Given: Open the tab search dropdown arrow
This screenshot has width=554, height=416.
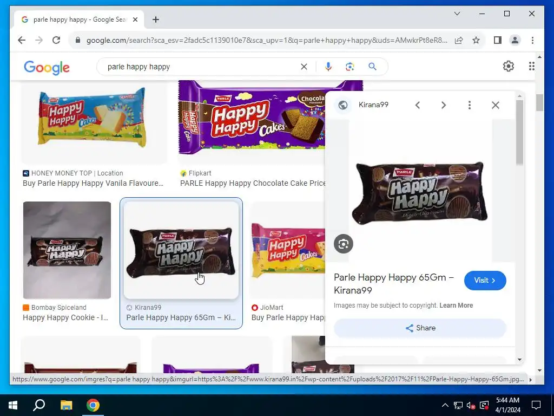Looking at the screenshot, I should click(457, 14).
